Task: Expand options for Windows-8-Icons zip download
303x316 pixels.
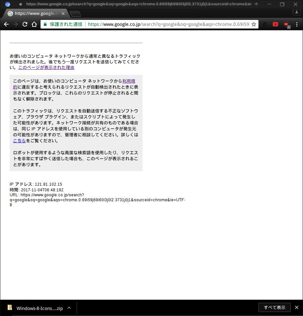Action: pos(69,308)
